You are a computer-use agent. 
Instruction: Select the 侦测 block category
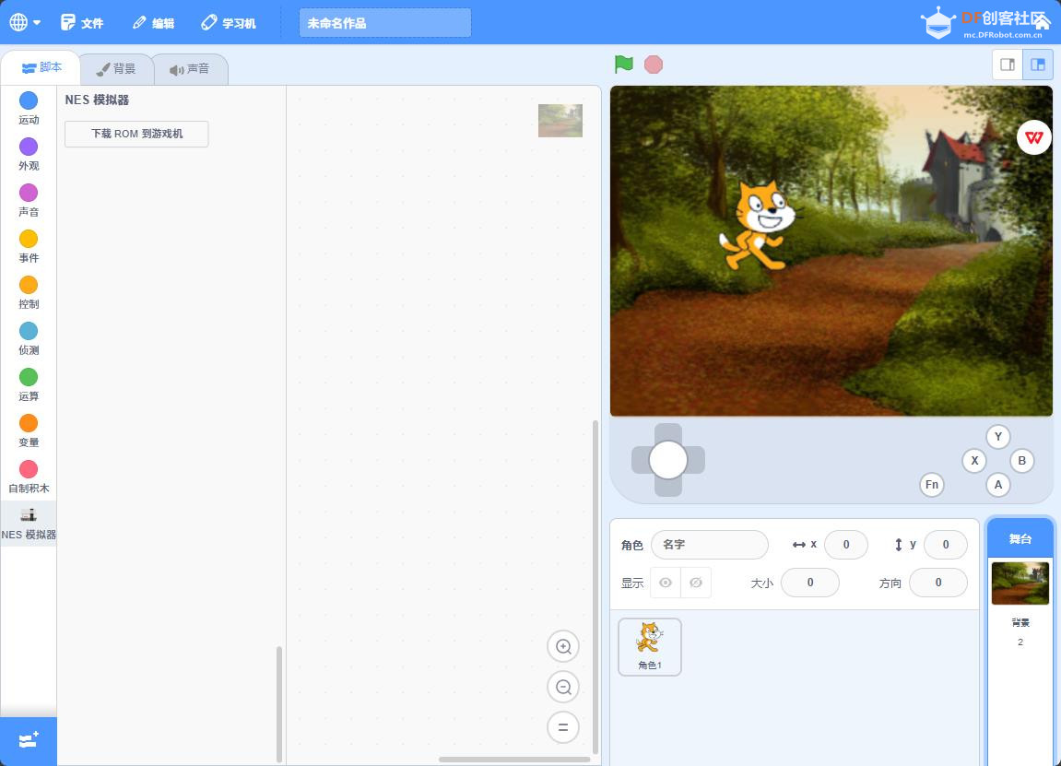29,338
